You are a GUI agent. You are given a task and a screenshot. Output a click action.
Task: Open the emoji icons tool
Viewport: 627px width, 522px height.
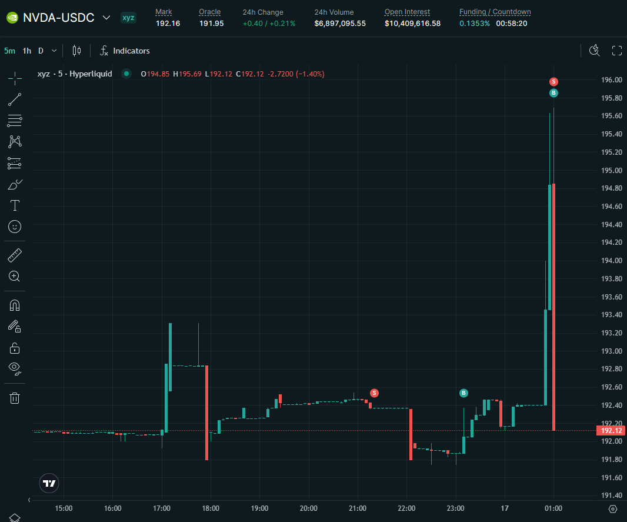15,227
